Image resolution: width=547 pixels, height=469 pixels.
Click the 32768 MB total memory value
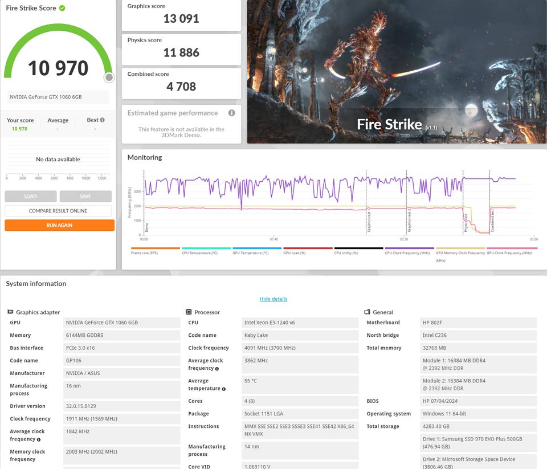pyautogui.click(x=478, y=348)
